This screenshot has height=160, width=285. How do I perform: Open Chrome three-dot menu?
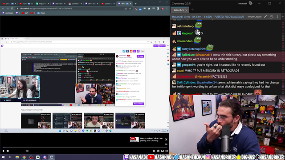(167, 8)
